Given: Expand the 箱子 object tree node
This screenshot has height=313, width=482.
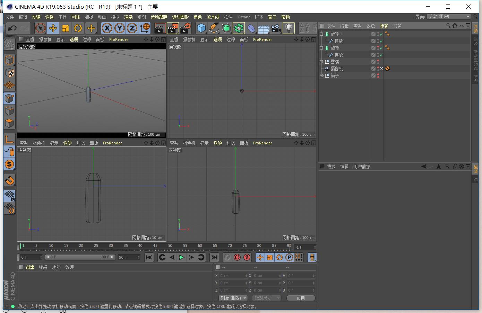Looking at the screenshot, I should click(x=321, y=75).
